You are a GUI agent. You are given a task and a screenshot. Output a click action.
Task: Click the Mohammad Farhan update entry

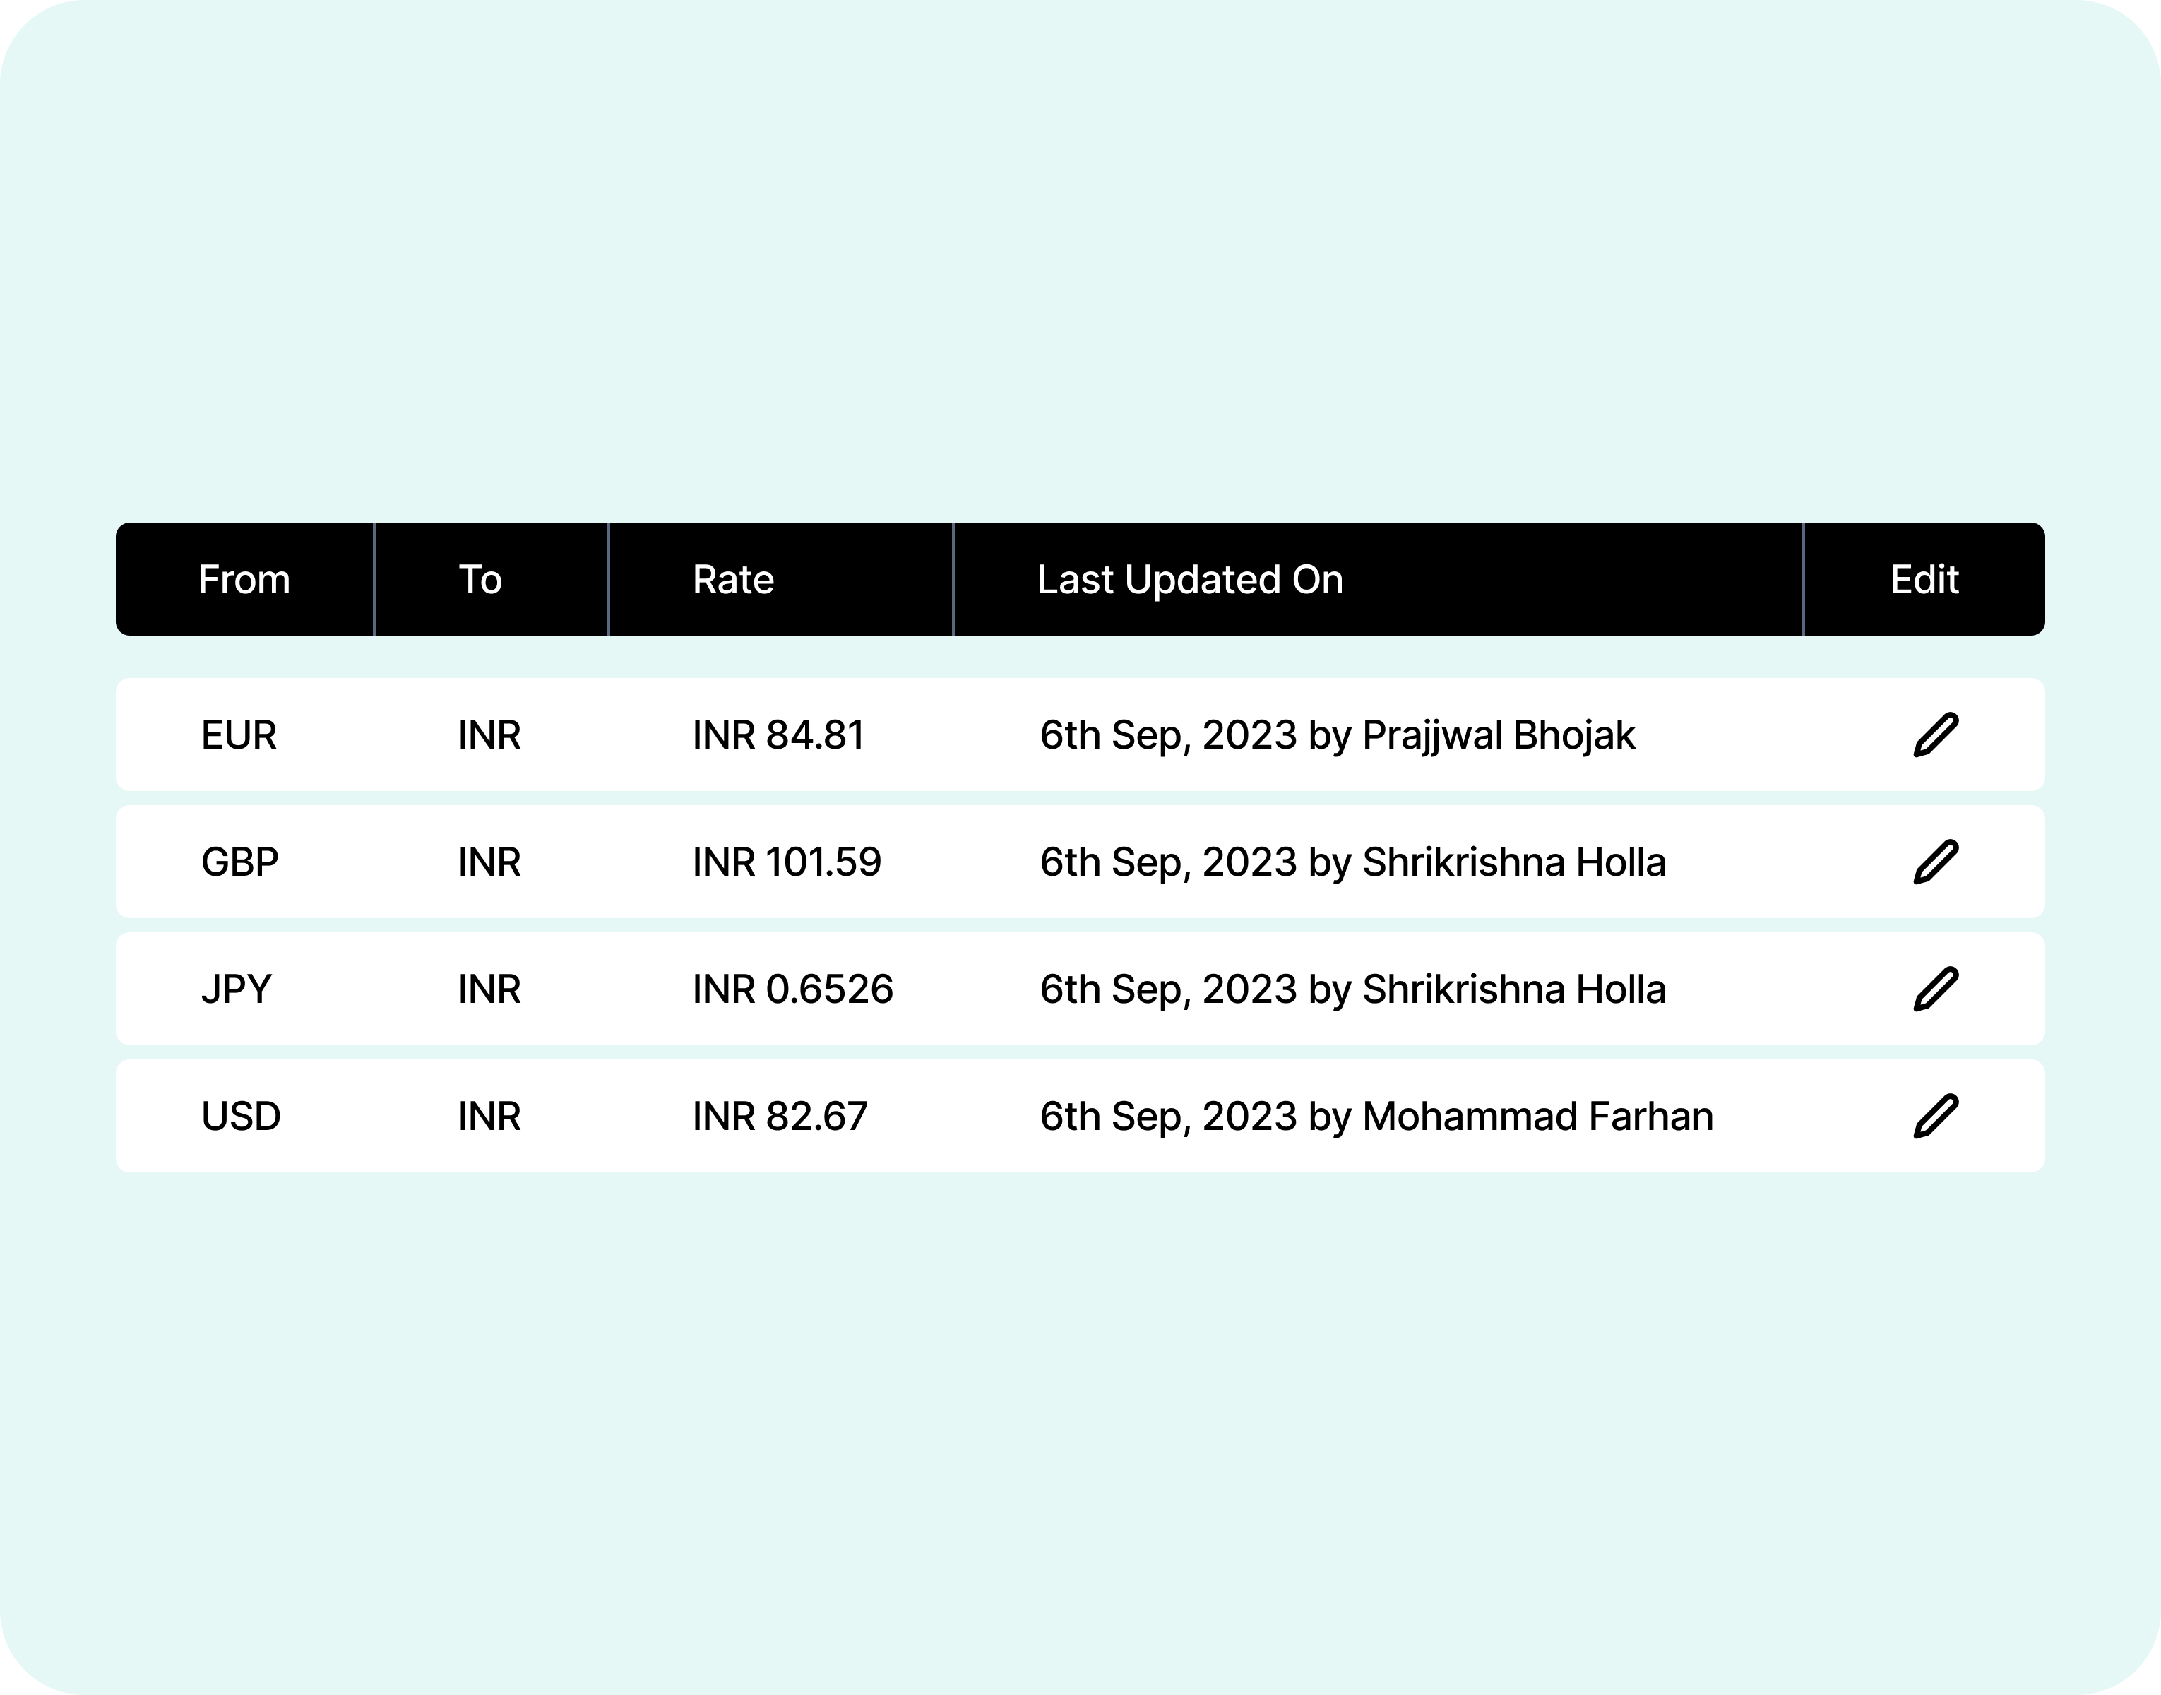pos(1376,1117)
